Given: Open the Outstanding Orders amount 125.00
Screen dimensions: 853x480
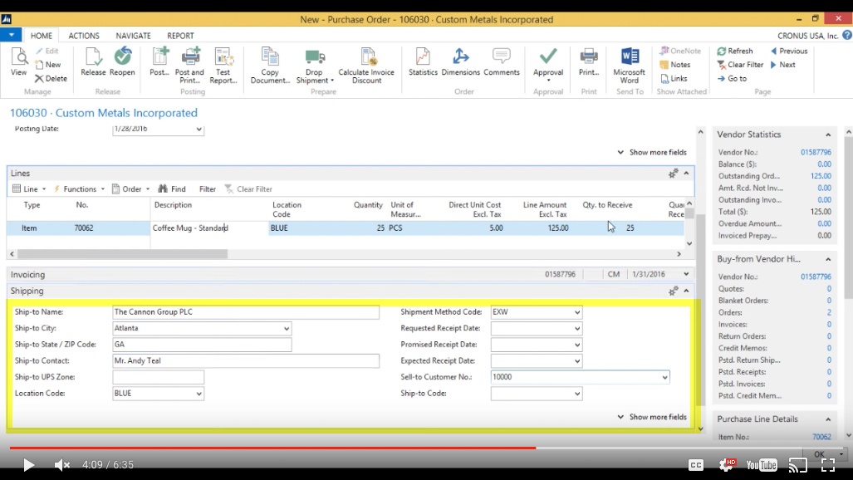Looking at the screenshot, I should coord(821,176).
